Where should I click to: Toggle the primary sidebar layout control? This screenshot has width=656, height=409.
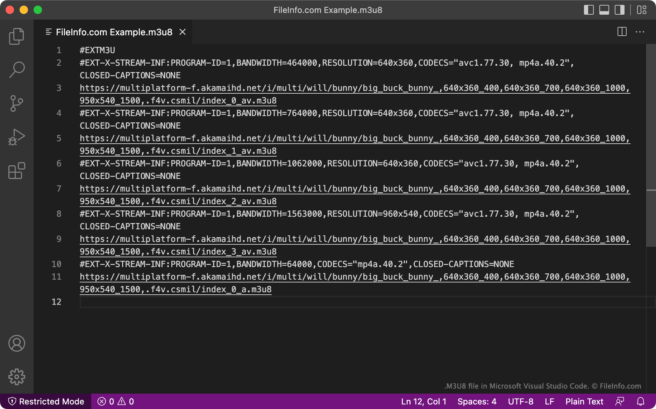pos(589,10)
